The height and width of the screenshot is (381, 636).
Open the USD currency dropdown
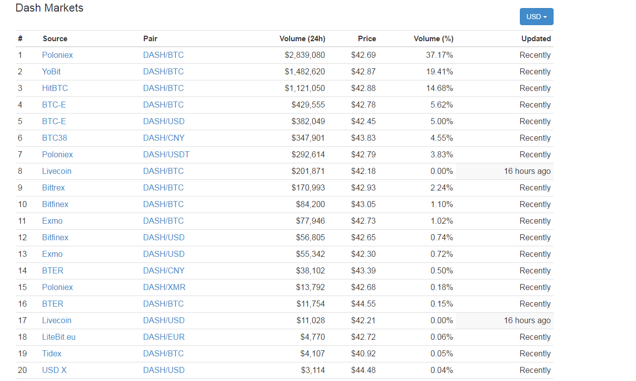coord(536,17)
